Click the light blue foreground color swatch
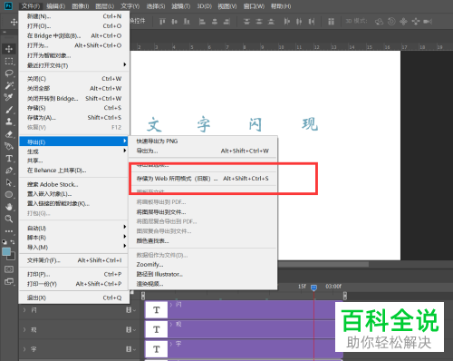 point(5,251)
